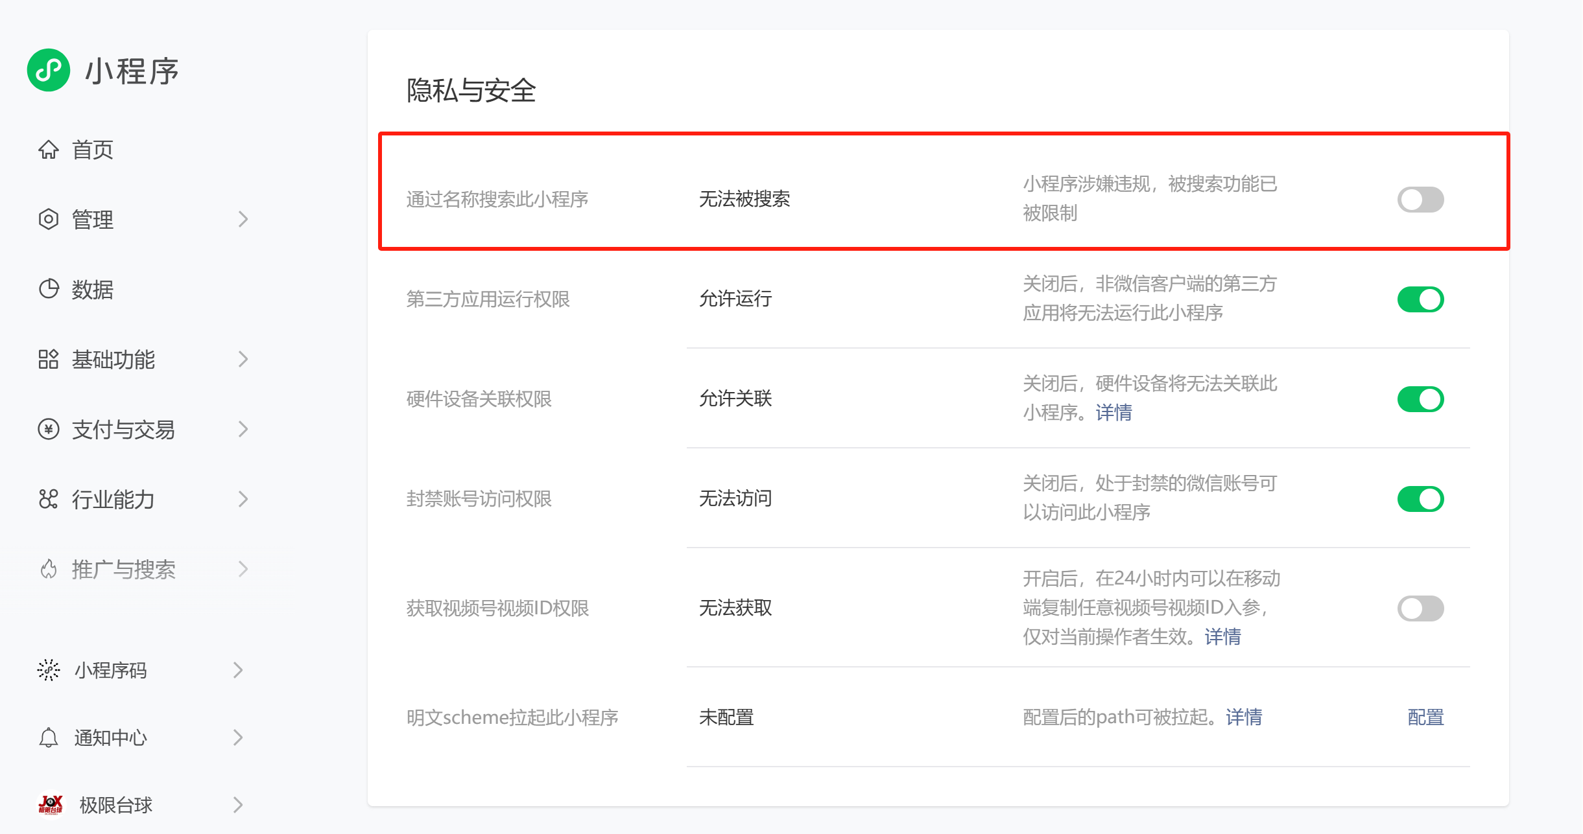Click the bell icon beside 通知中心
The image size is (1583, 834).
(49, 737)
